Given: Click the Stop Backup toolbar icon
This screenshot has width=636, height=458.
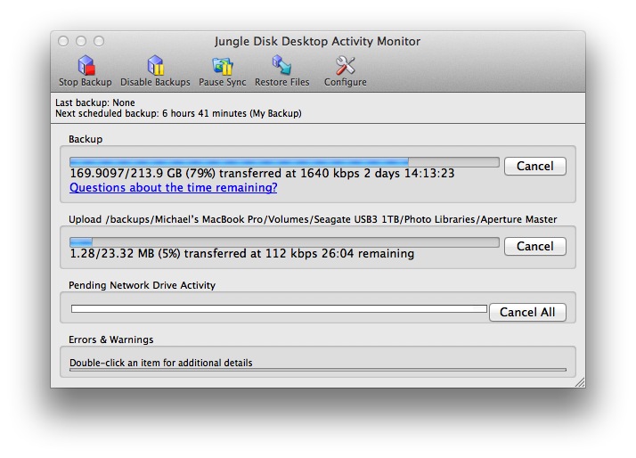Looking at the screenshot, I should [x=86, y=66].
